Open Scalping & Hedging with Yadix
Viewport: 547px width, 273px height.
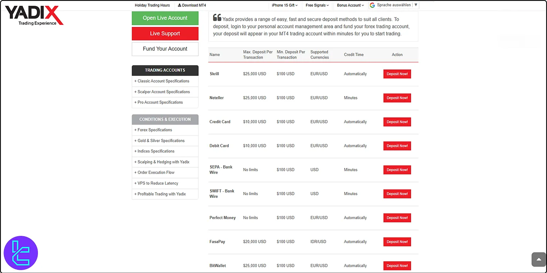point(165,162)
